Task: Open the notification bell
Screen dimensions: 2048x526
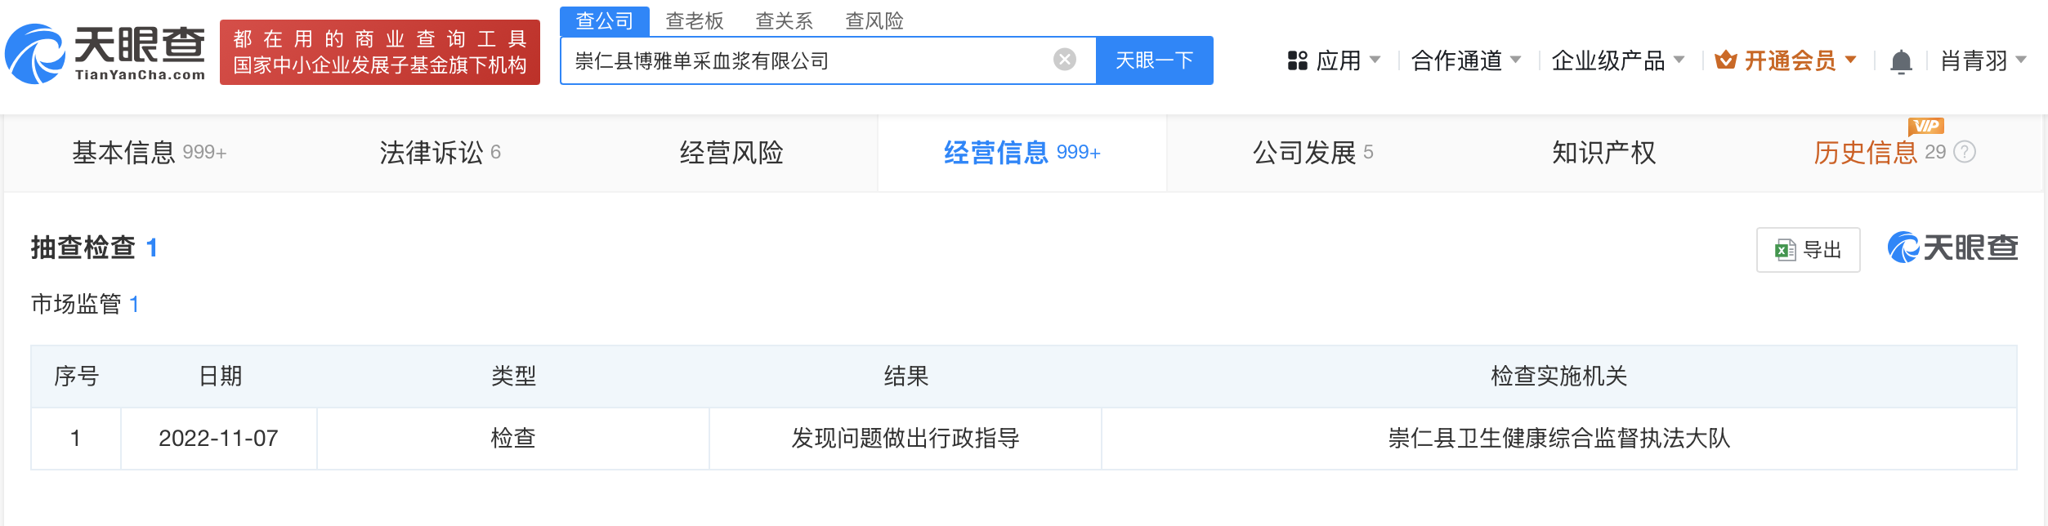Action: coord(1901,61)
